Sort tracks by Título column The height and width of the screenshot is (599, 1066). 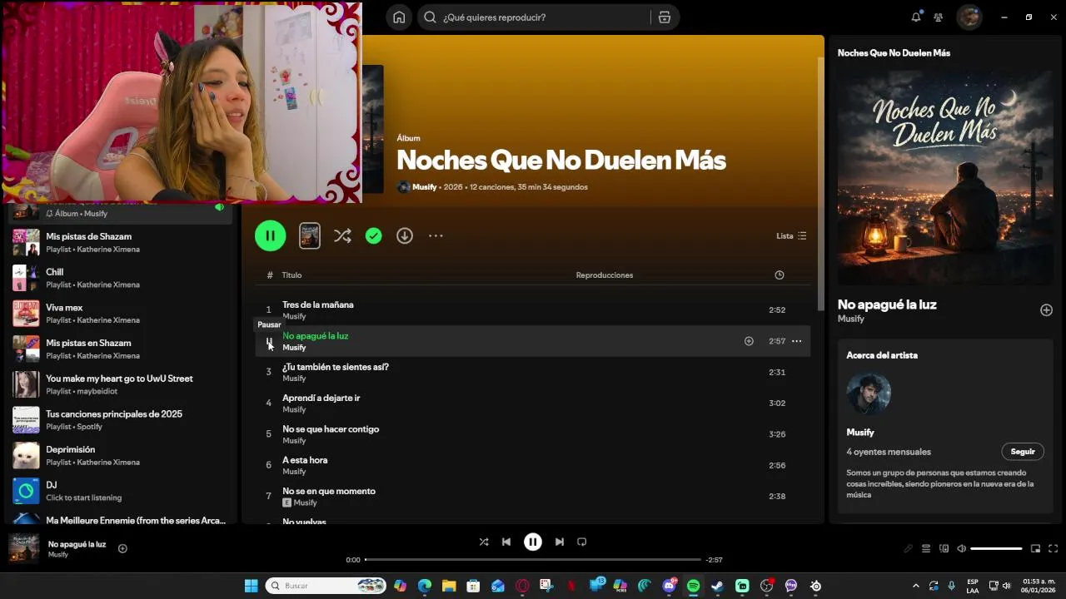point(291,275)
